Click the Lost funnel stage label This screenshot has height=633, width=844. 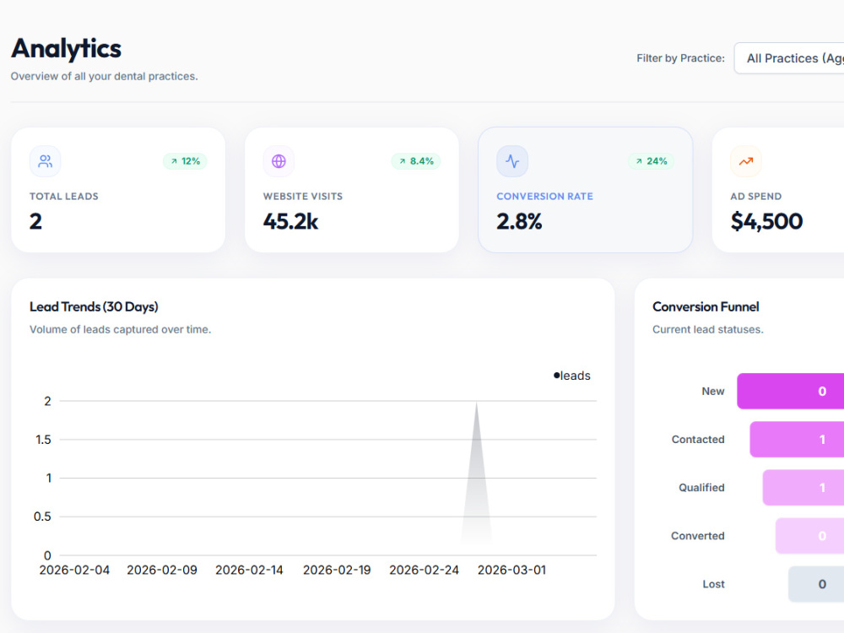(714, 584)
